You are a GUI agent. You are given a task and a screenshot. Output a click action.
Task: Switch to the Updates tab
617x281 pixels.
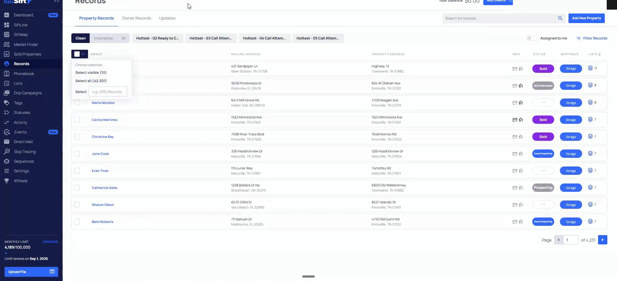pyautogui.click(x=167, y=18)
